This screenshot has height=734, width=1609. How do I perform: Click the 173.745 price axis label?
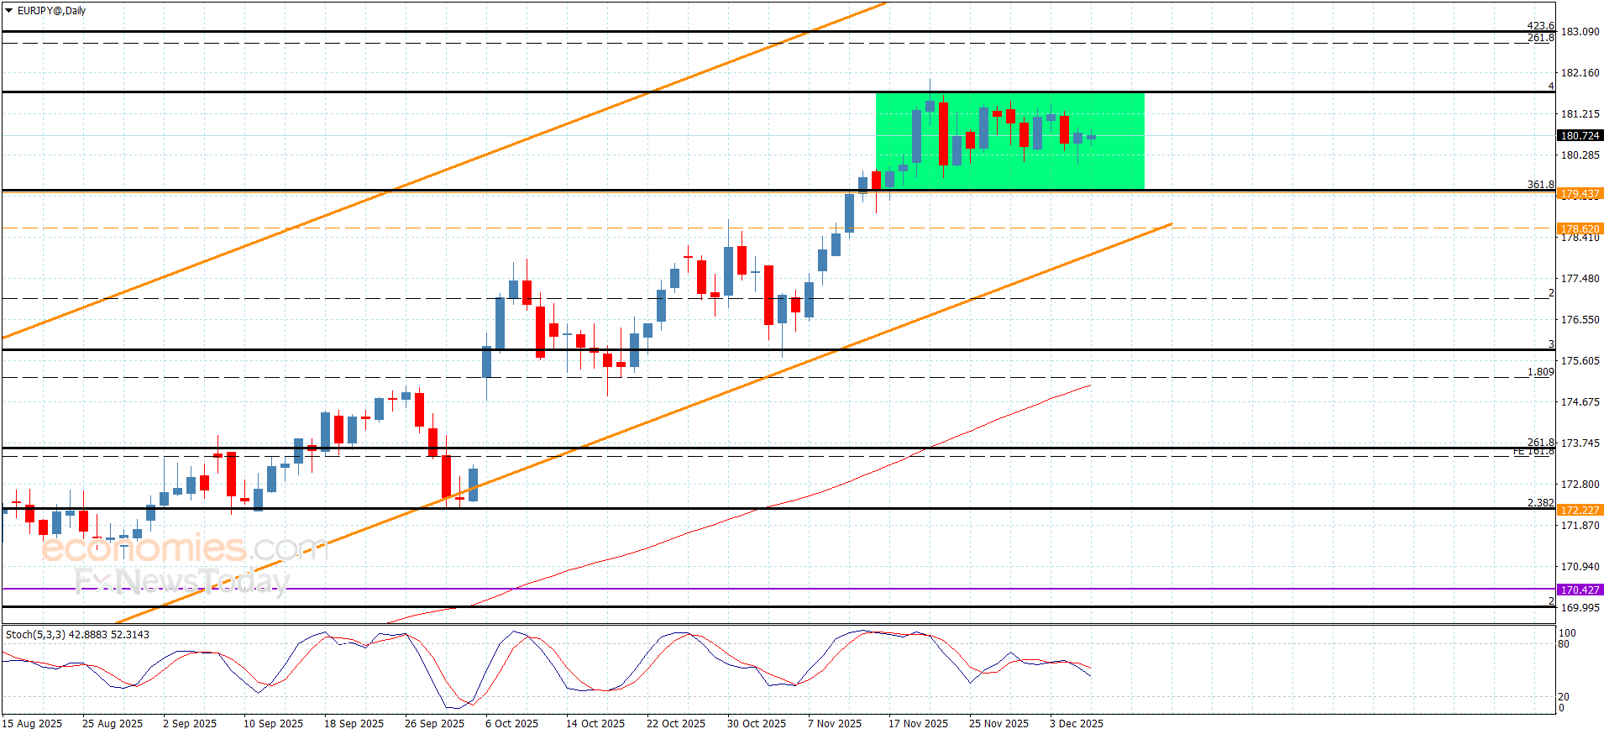tap(1580, 443)
